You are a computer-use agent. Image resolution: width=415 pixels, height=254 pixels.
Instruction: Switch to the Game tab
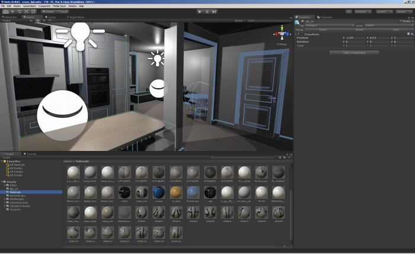coord(50,17)
